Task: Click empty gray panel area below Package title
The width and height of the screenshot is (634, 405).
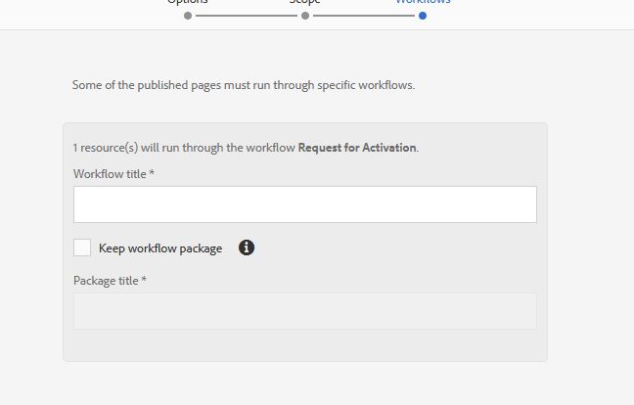Action: click(x=304, y=345)
